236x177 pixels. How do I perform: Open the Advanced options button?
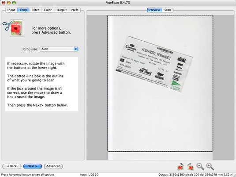[53, 166]
